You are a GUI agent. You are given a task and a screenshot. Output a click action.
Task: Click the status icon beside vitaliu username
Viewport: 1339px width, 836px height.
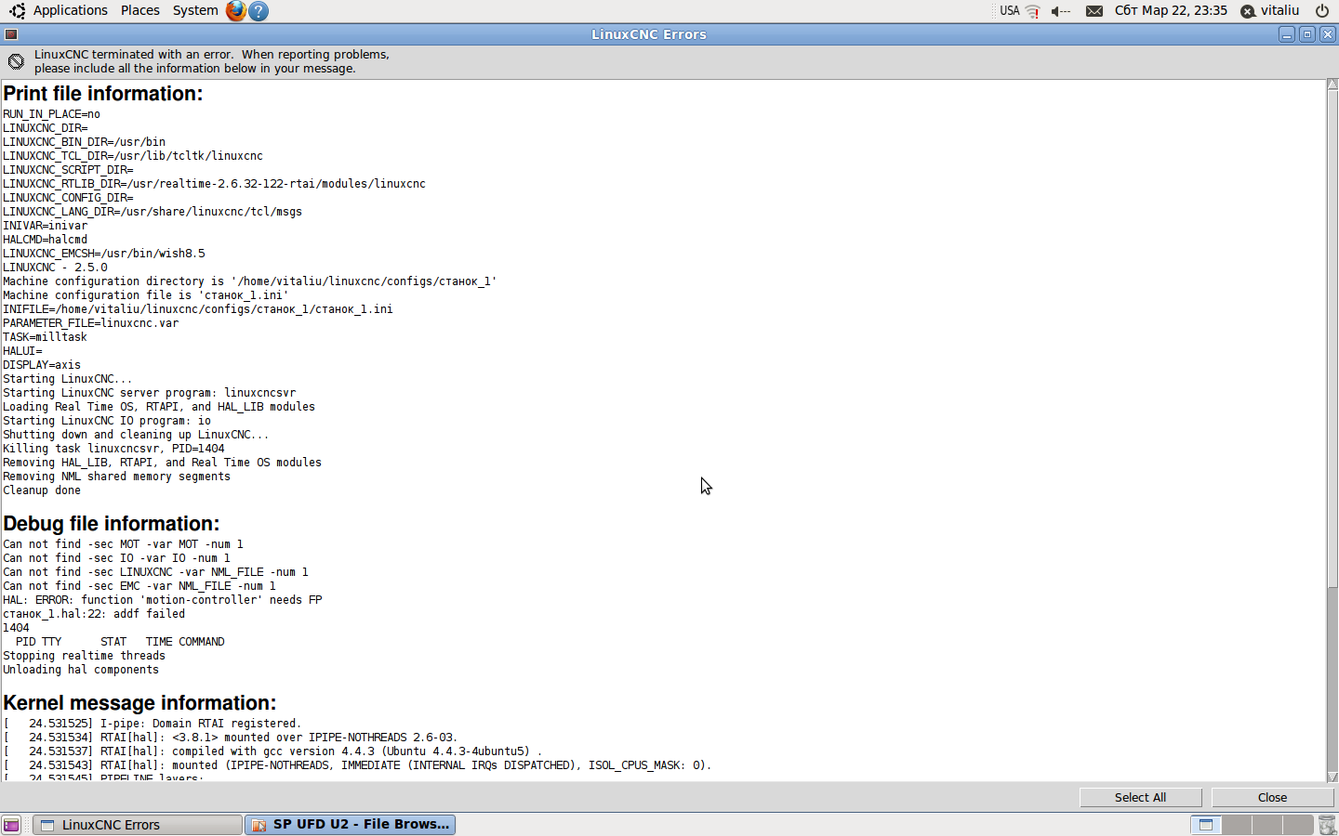pos(1248,11)
